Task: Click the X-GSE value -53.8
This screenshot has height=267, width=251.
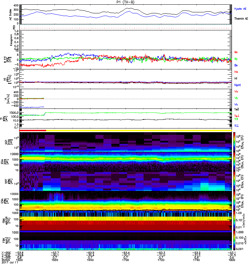Action: point(19,253)
